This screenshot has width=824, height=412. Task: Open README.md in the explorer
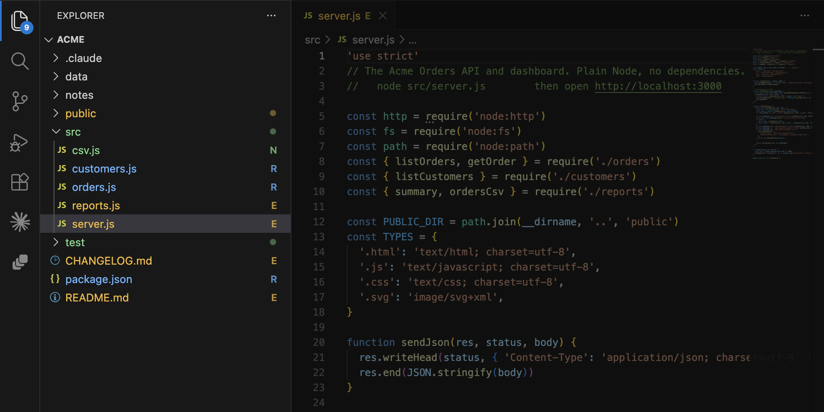tap(165, 298)
